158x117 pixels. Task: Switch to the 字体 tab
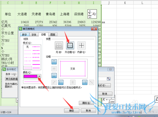tap(34, 35)
